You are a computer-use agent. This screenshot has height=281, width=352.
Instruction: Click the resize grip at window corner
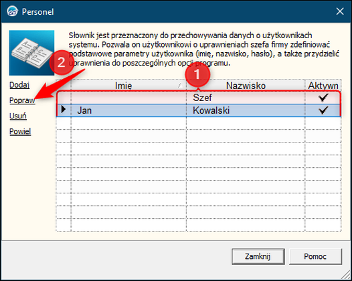click(x=345, y=274)
